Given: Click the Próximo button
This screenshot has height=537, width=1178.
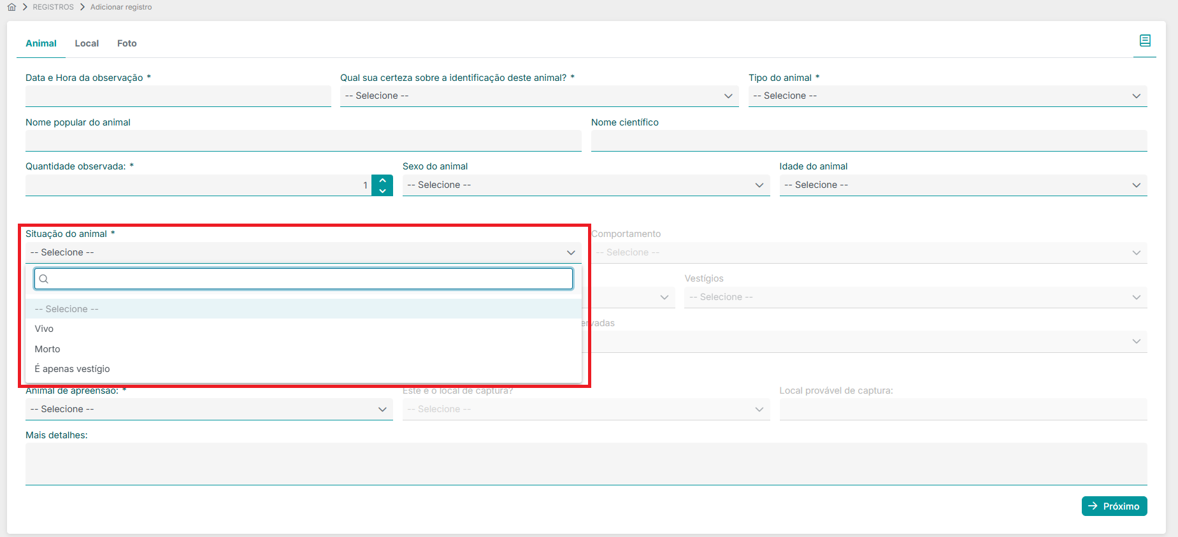Looking at the screenshot, I should pyautogui.click(x=1114, y=506).
